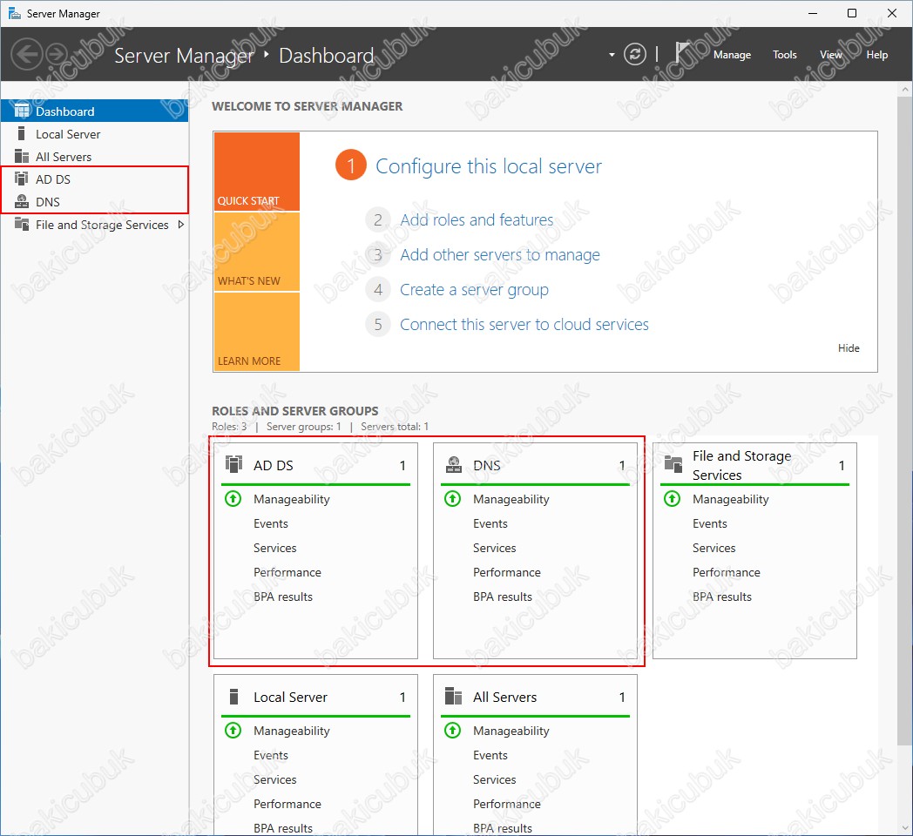
Task: Open DNS tile title
Action: tap(487, 465)
